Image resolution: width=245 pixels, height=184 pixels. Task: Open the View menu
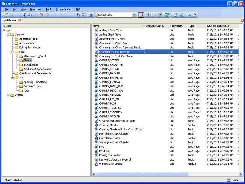click(x=24, y=9)
